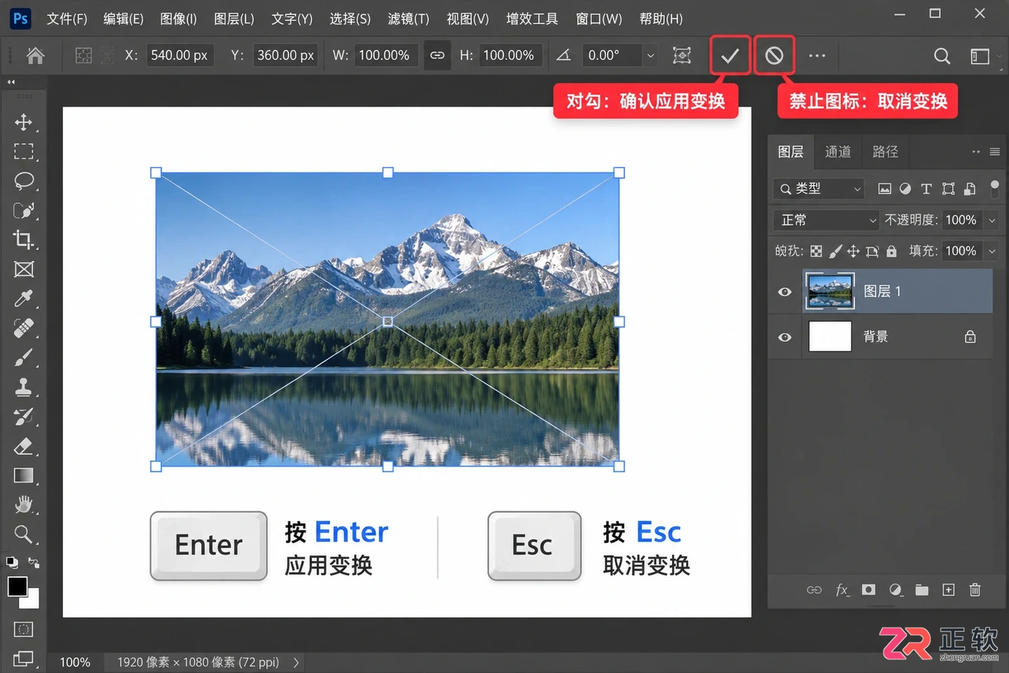1009x673 pixels.
Task: Select the Zoom tool in toolbar
Action: [x=23, y=534]
